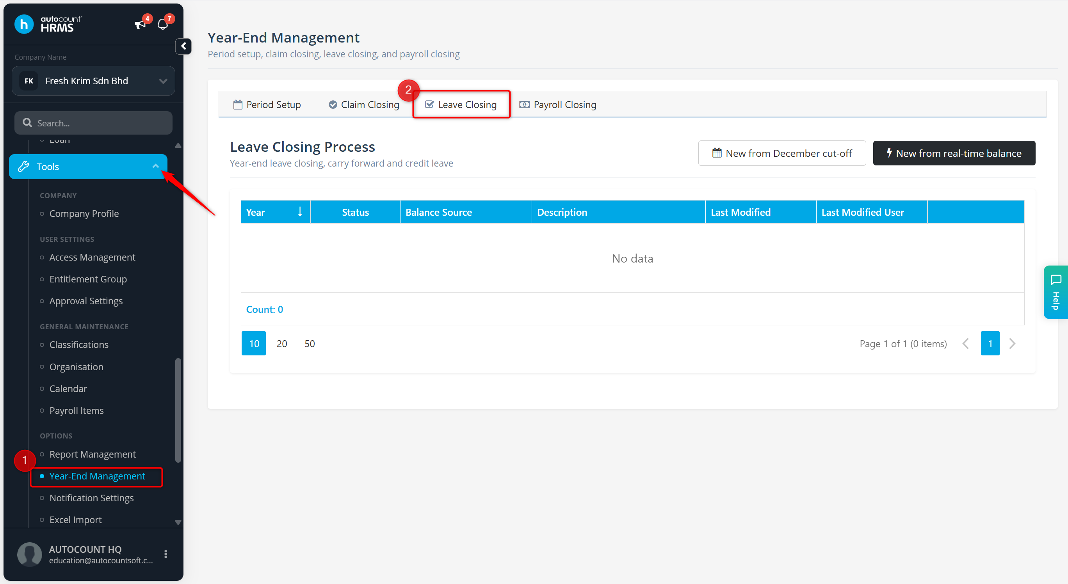Open user options three-dot menu

coord(166,554)
